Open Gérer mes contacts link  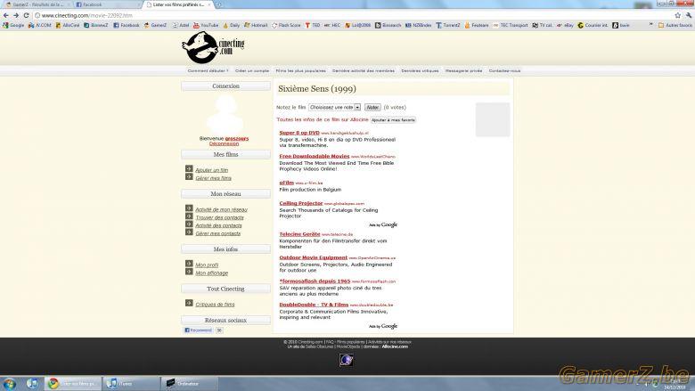(x=217, y=233)
